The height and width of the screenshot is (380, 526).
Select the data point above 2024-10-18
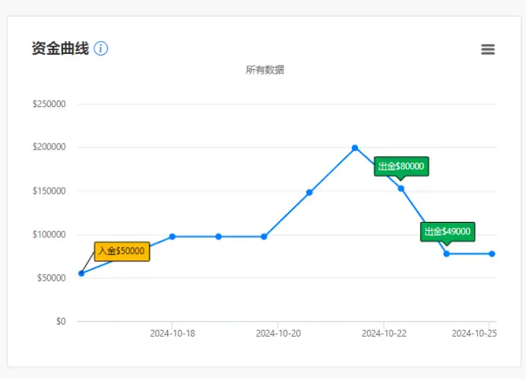pyautogui.click(x=172, y=237)
